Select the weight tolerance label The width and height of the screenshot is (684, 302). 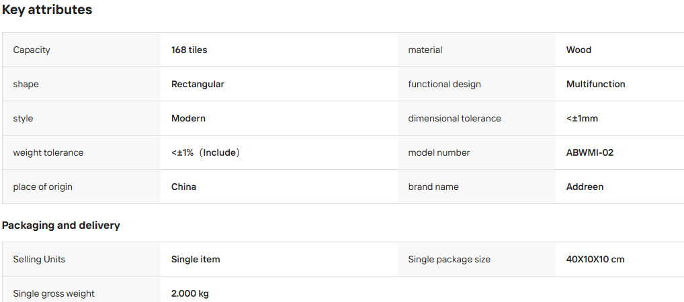click(48, 152)
